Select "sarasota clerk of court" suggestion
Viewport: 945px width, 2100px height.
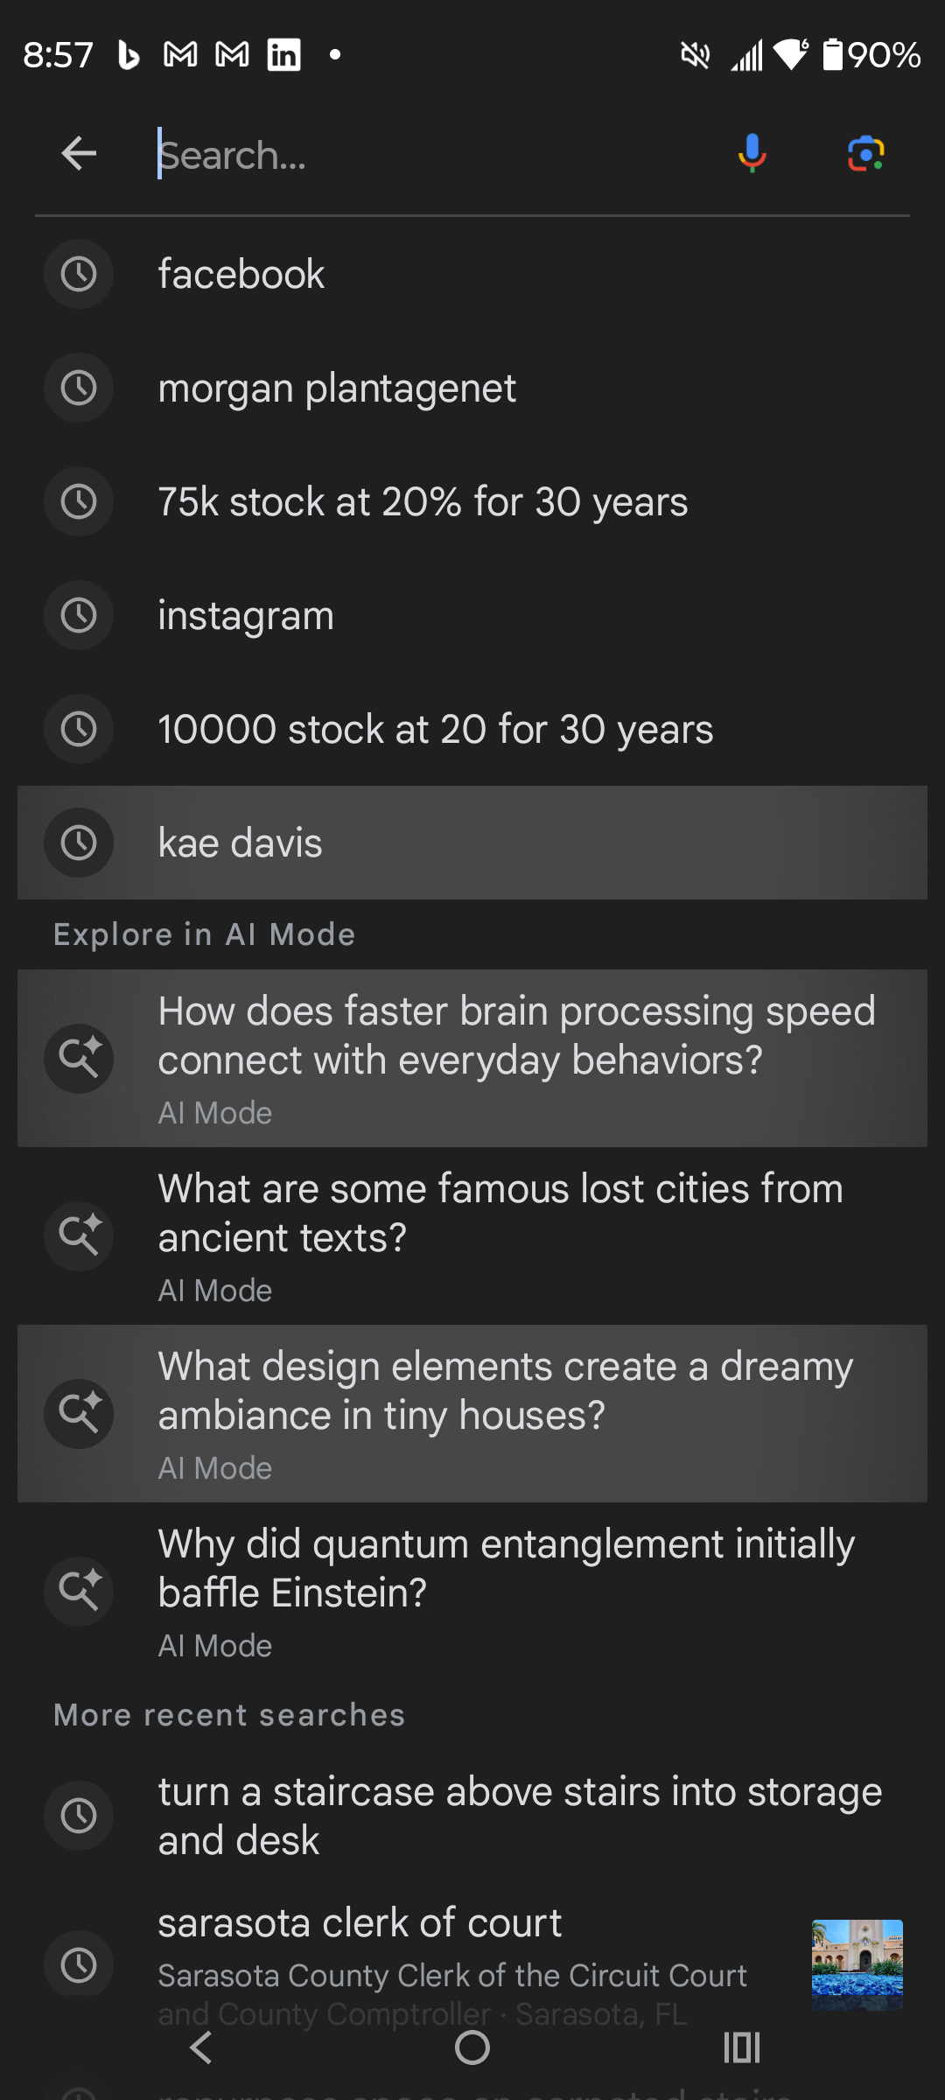(x=360, y=1924)
